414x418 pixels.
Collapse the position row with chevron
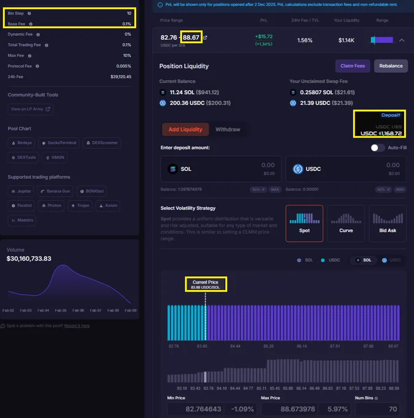(402, 40)
